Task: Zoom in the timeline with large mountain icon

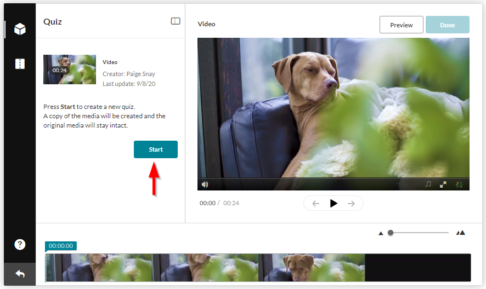Action: [x=461, y=233]
